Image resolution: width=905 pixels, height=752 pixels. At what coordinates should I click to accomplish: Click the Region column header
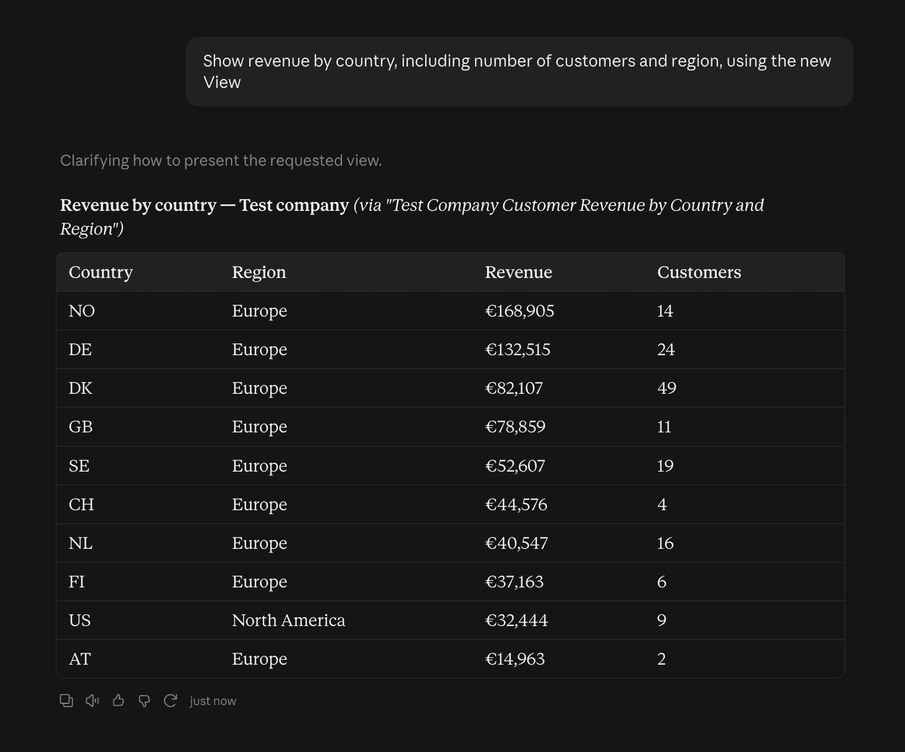coord(259,272)
